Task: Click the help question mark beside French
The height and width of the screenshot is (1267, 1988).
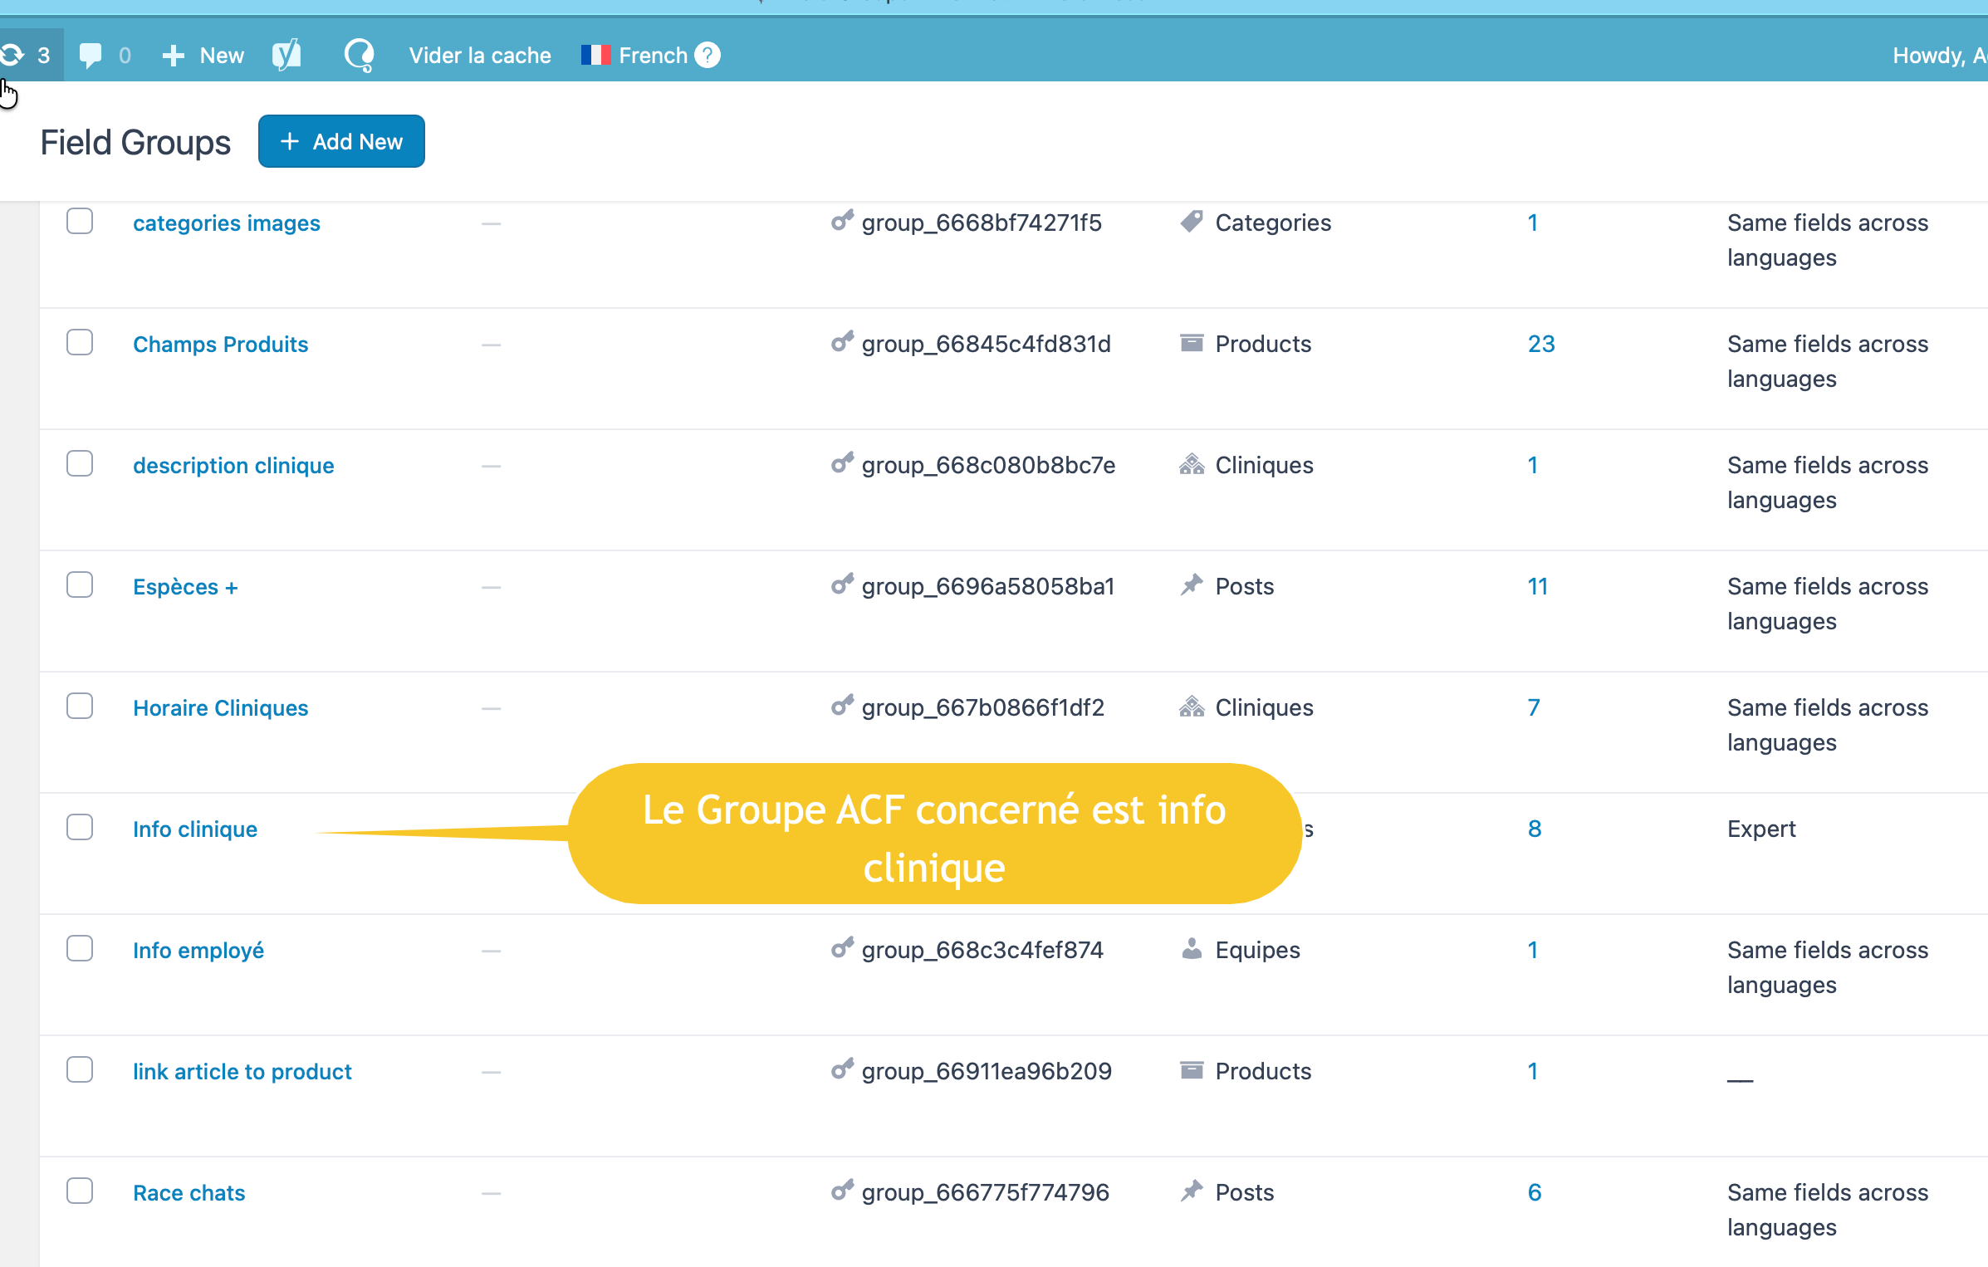Action: pos(708,56)
